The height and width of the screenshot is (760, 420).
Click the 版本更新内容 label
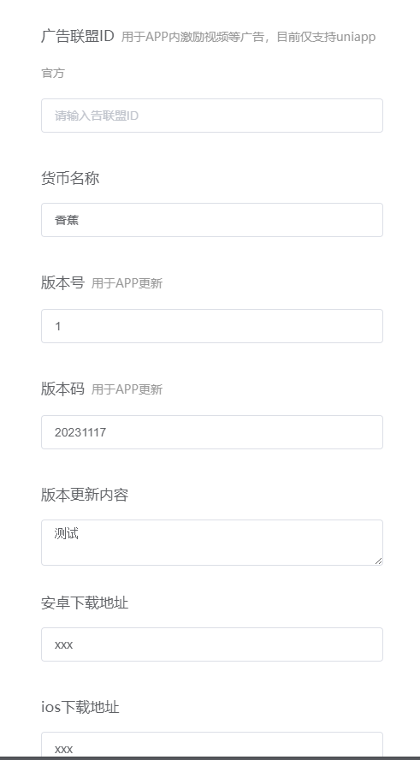(x=85, y=495)
